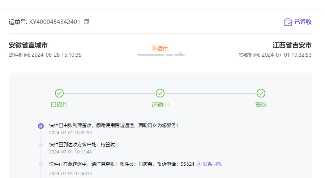The height and width of the screenshot is (178, 325).
Task: Click 寄件时间 2024-06-28 15:10:35
Action: coord(45,55)
